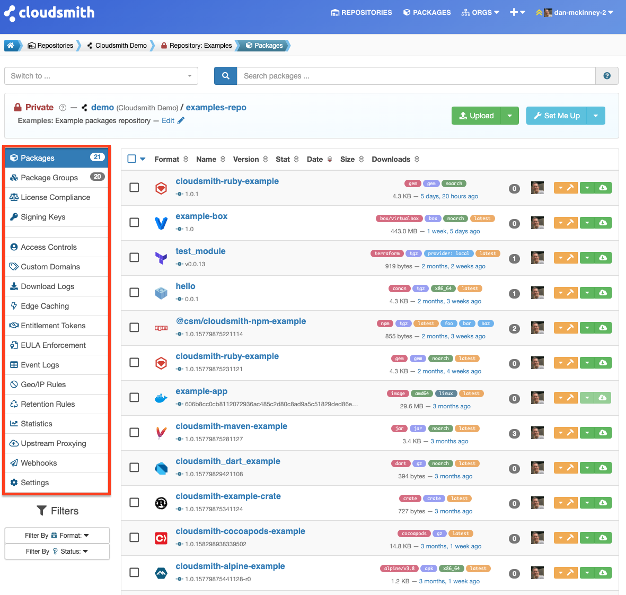
Task: Click the download count badge for cloudsmith-maven-example
Action: (x=514, y=433)
